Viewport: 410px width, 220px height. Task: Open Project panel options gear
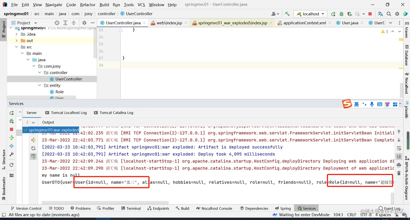tap(84, 23)
